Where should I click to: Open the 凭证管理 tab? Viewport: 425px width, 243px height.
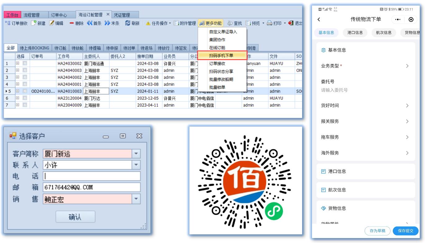(x=122, y=15)
